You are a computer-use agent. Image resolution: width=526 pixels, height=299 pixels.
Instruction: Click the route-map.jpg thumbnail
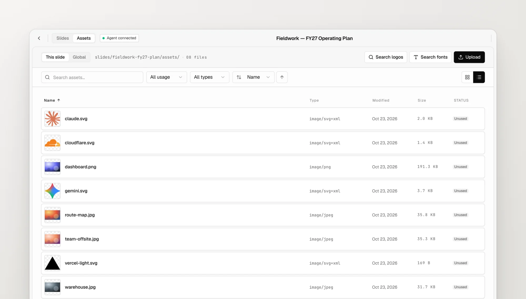pyautogui.click(x=52, y=215)
